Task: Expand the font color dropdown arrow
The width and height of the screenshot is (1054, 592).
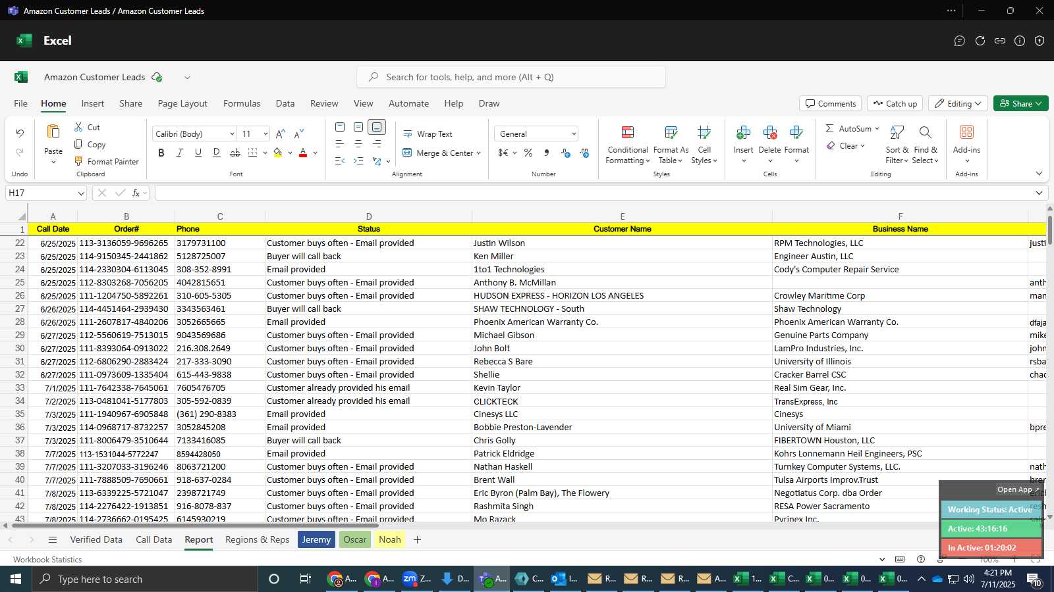Action: 315,153
